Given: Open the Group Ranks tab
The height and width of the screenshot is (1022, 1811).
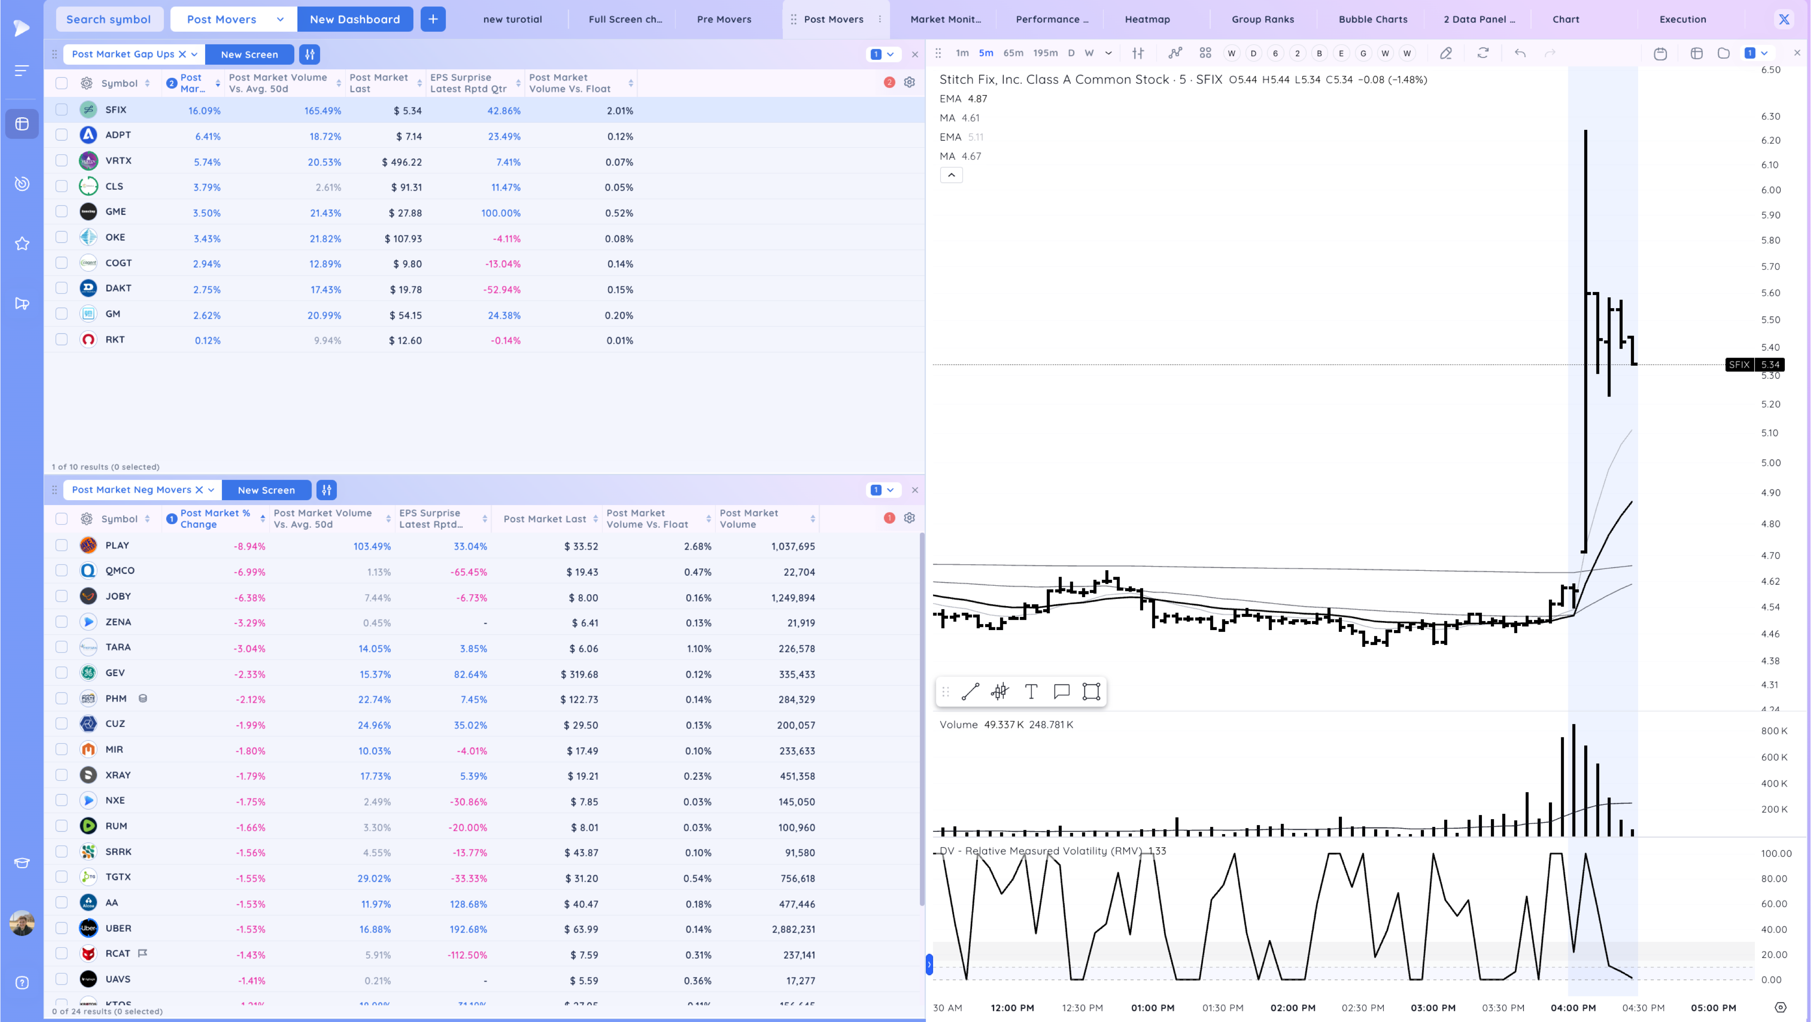Looking at the screenshot, I should (x=1263, y=19).
